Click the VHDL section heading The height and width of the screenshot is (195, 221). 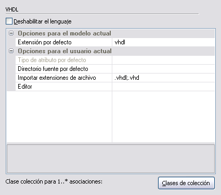[x=12, y=9]
